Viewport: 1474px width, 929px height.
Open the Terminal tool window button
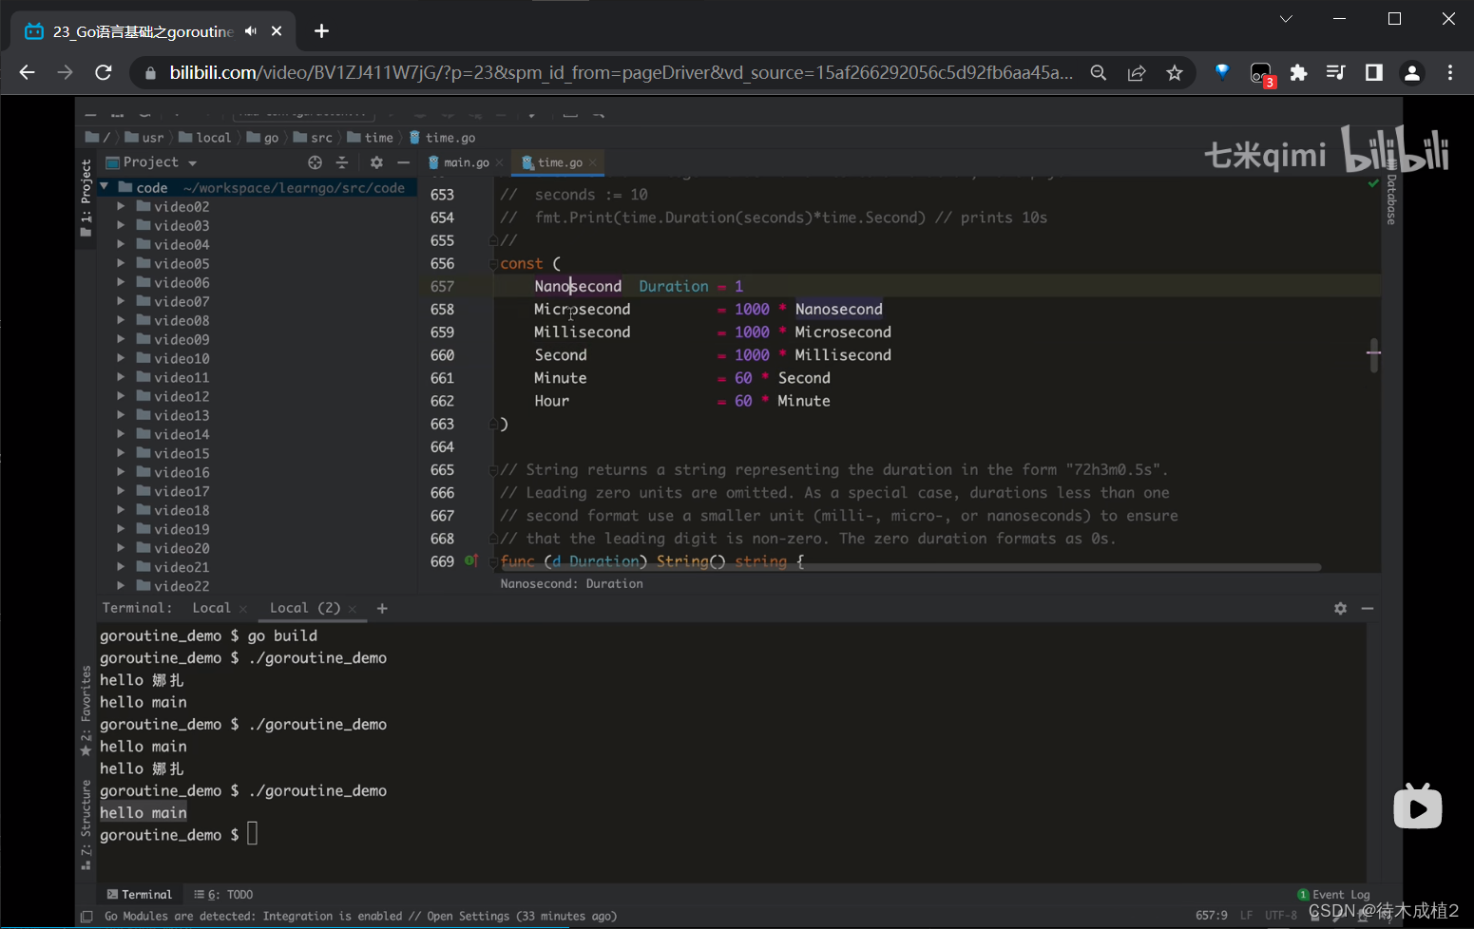[140, 895]
